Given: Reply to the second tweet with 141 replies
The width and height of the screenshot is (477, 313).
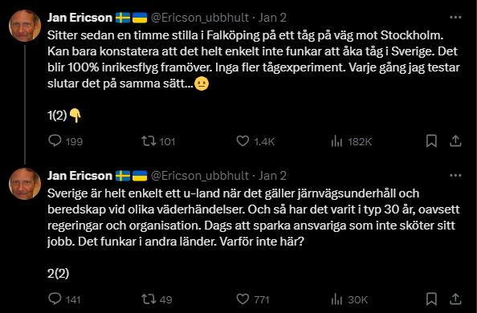Looking at the screenshot, I should pos(64,299).
